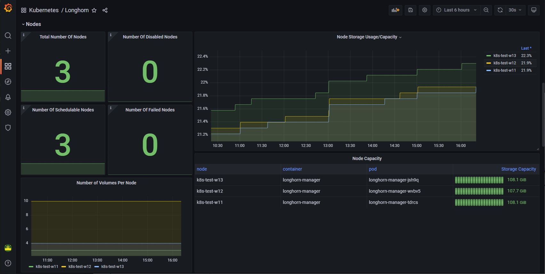Open Number of Volumes Per Node panel title

point(106,183)
